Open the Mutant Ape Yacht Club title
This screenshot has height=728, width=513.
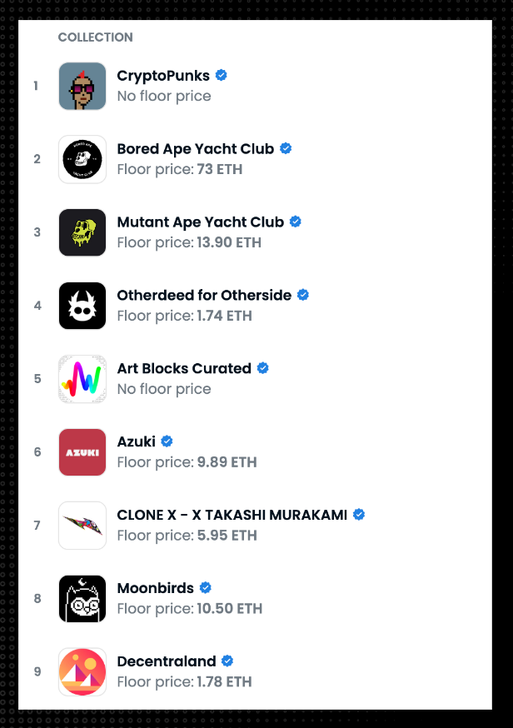tap(201, 222)
